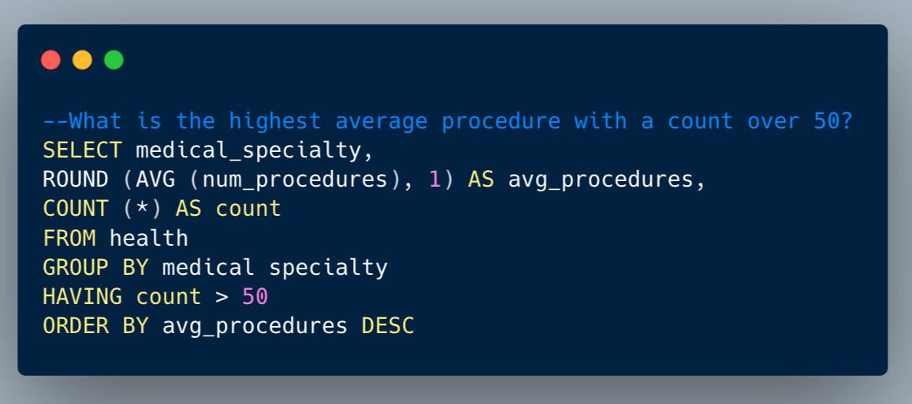
Task: Click the HAVING keyword
Action: pyautogui.click(x=82, y=297)
